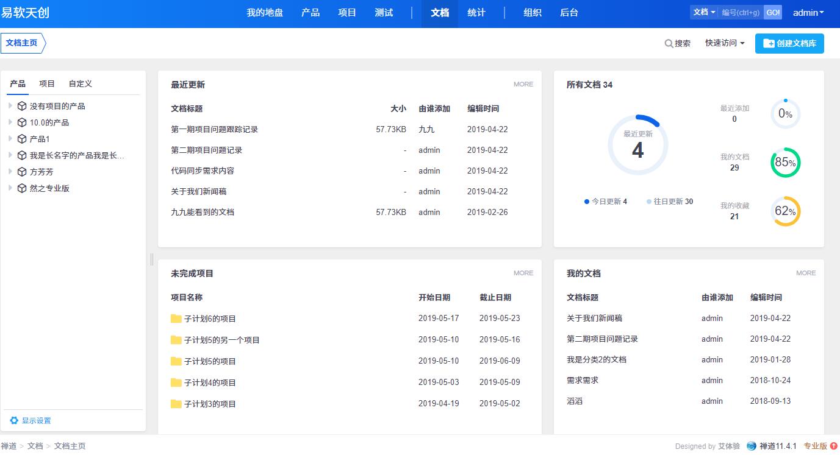Viewport: 840px width, 455px height.
Task: Click the red upgrade arrow icon by 专业版
Action: pos(834,446)
